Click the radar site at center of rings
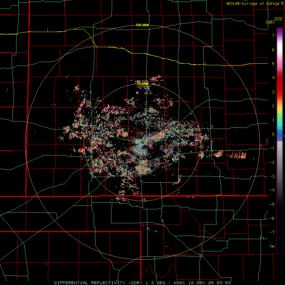 click(143, 142)
